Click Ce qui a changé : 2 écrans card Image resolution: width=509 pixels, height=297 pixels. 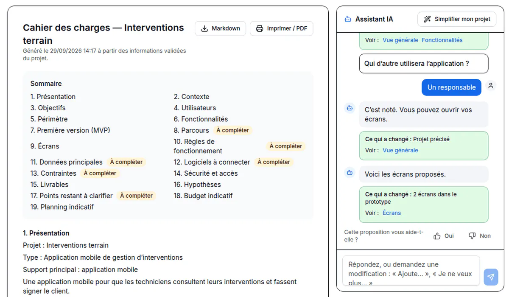click(424, 205)
